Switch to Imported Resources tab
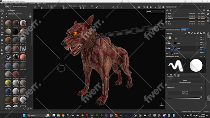Viewport: 210px width, 118px height. click(20, 7)
